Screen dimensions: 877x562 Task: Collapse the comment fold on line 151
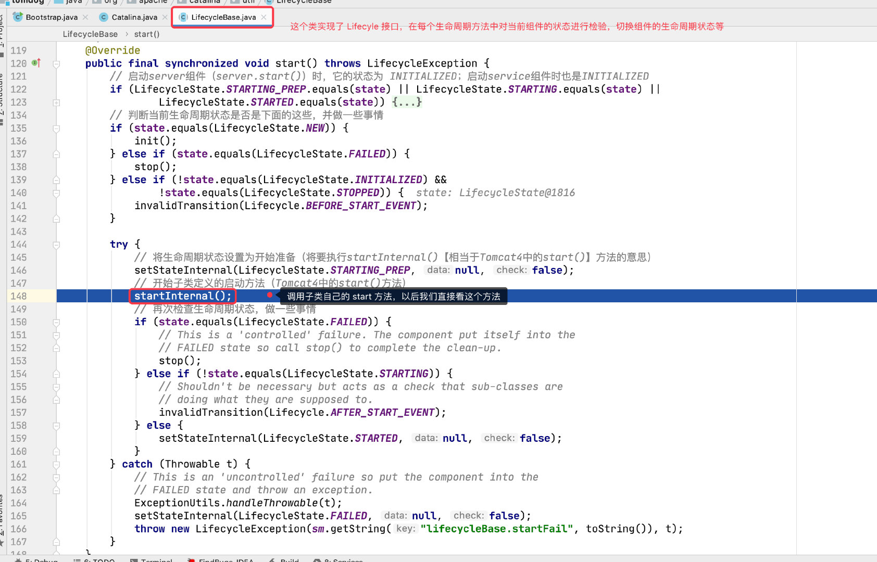point(56,335)
